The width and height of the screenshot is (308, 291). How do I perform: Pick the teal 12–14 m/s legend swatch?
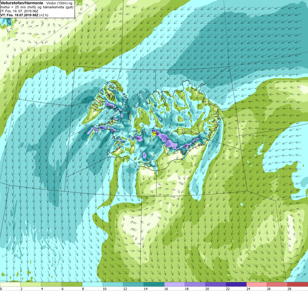coord(133,284)
